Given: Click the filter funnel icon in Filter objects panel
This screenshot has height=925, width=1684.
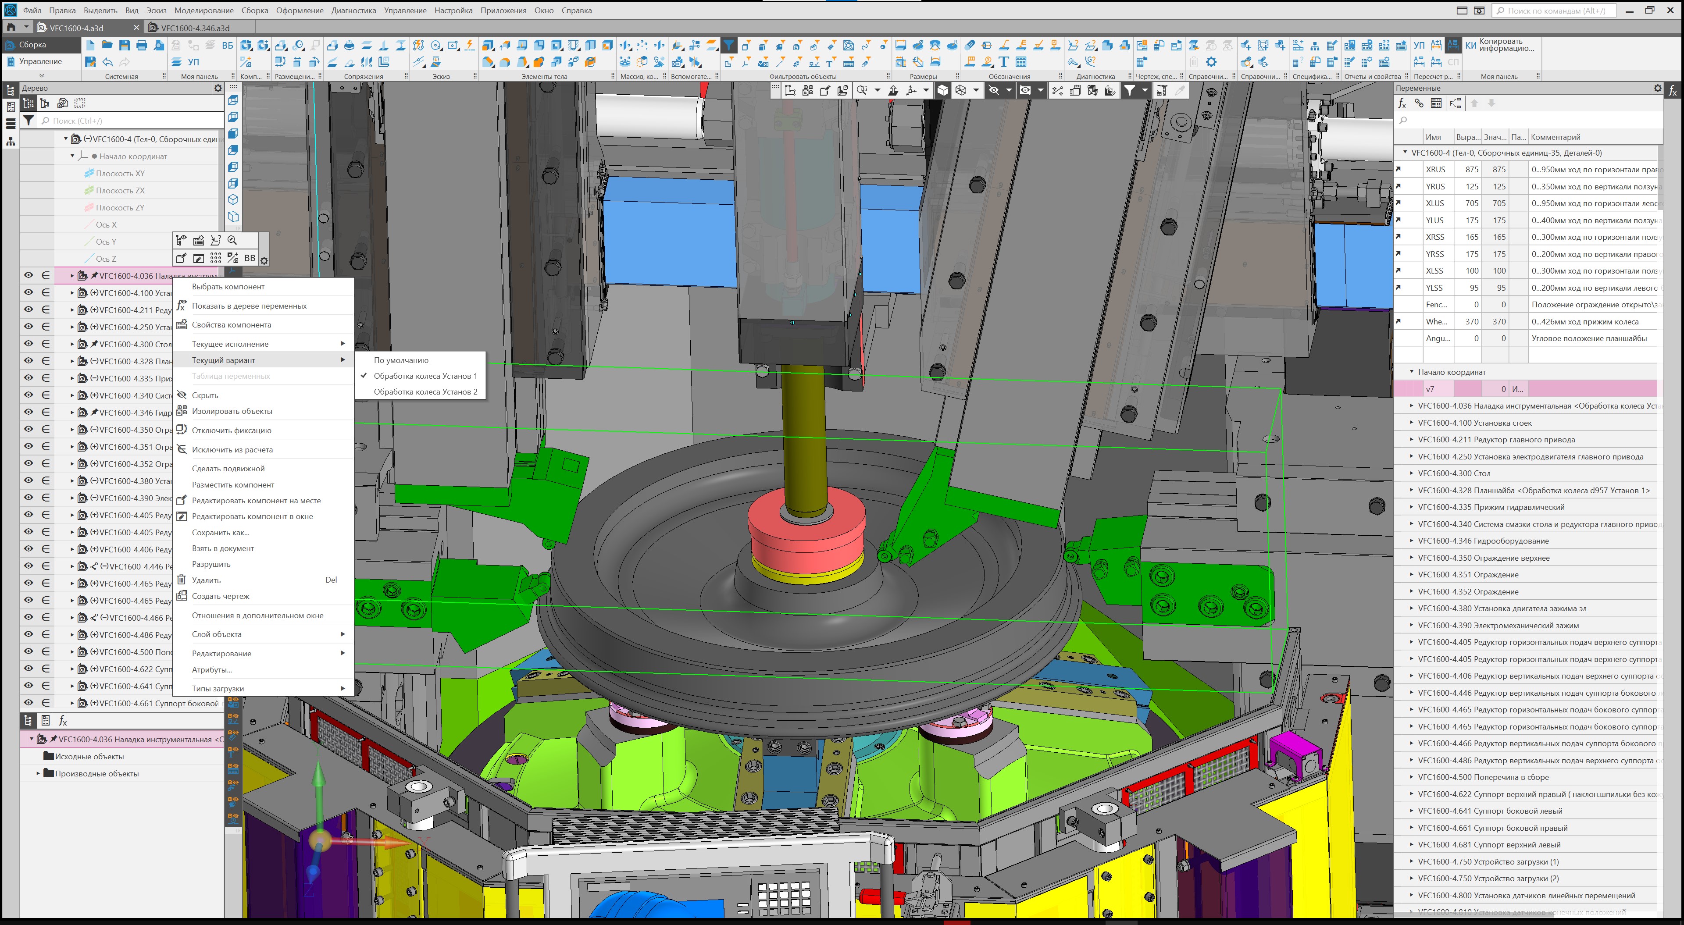Looking at the screenshot, I should point(728,45).
